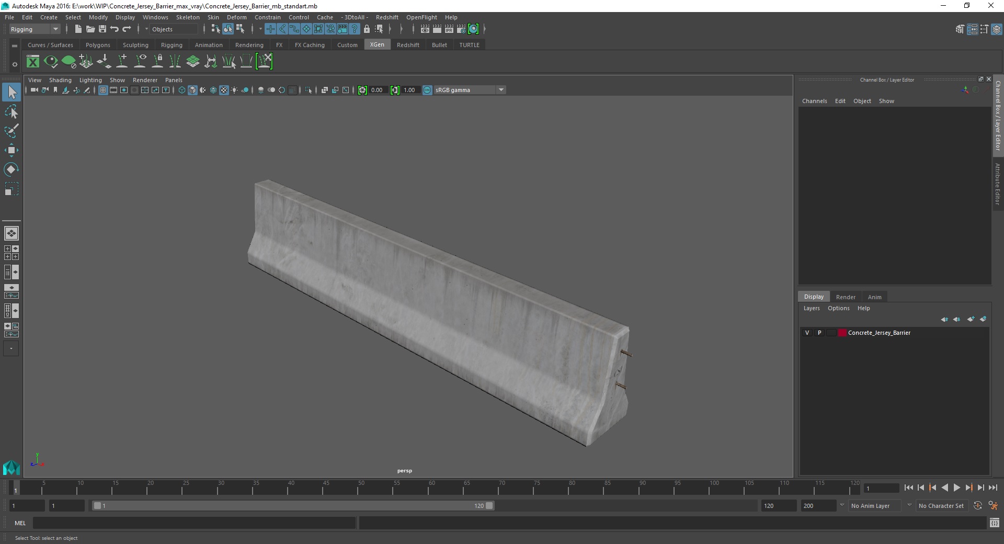Click the New Scene icon
Image resolution: width=1004 pixels, height=544 pixels.
[78, 29]
